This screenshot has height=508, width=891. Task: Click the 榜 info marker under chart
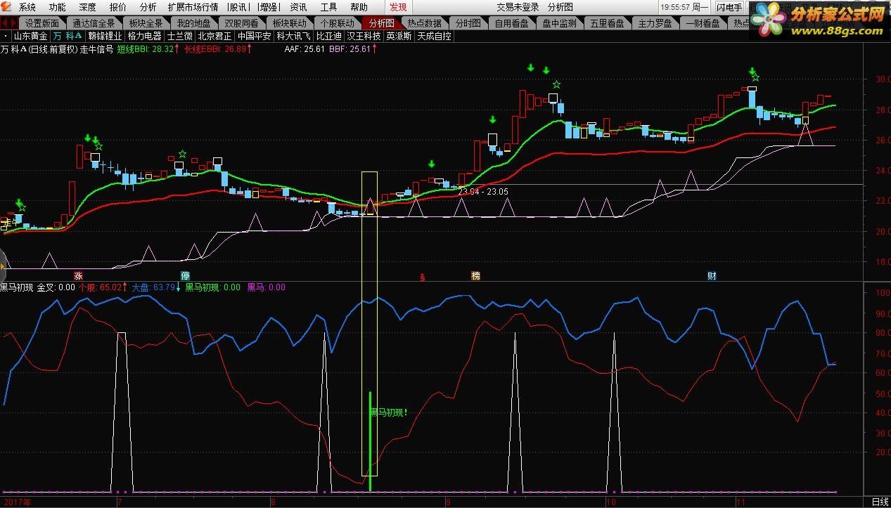tap(475, 276)
